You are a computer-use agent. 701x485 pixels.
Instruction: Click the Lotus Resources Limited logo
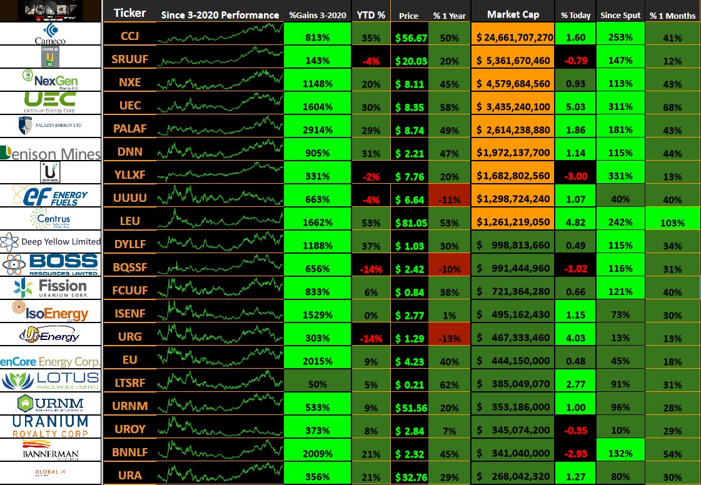pos(50,381)
